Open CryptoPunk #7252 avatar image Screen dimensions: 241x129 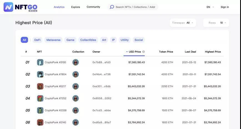[x=40, y=98]
